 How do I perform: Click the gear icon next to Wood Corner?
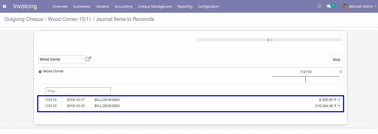pos(40,72)
